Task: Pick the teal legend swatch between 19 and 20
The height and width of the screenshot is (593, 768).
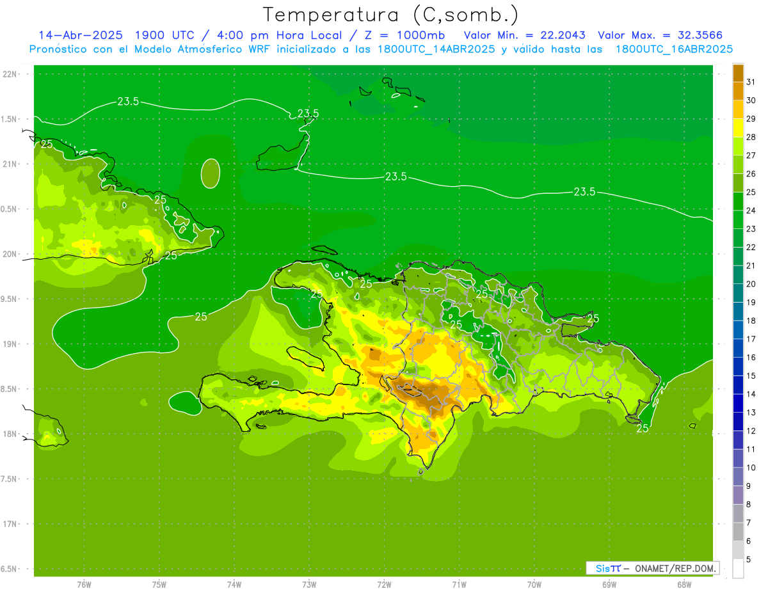Action: pyautogui.click(x=738, y=293)
